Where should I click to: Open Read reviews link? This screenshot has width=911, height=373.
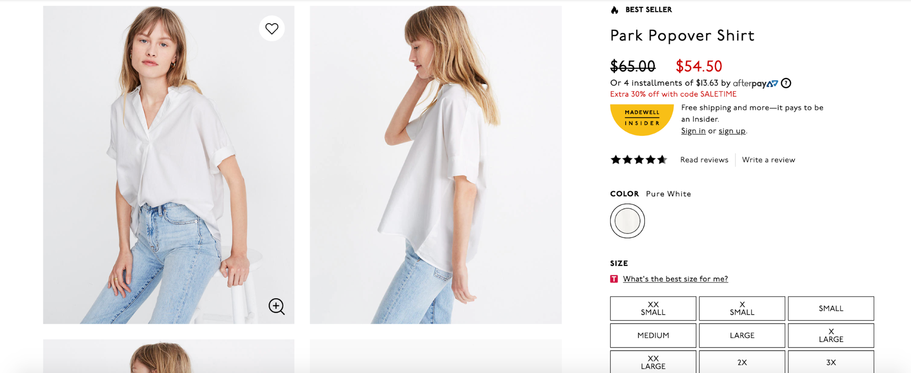(704, 160)
